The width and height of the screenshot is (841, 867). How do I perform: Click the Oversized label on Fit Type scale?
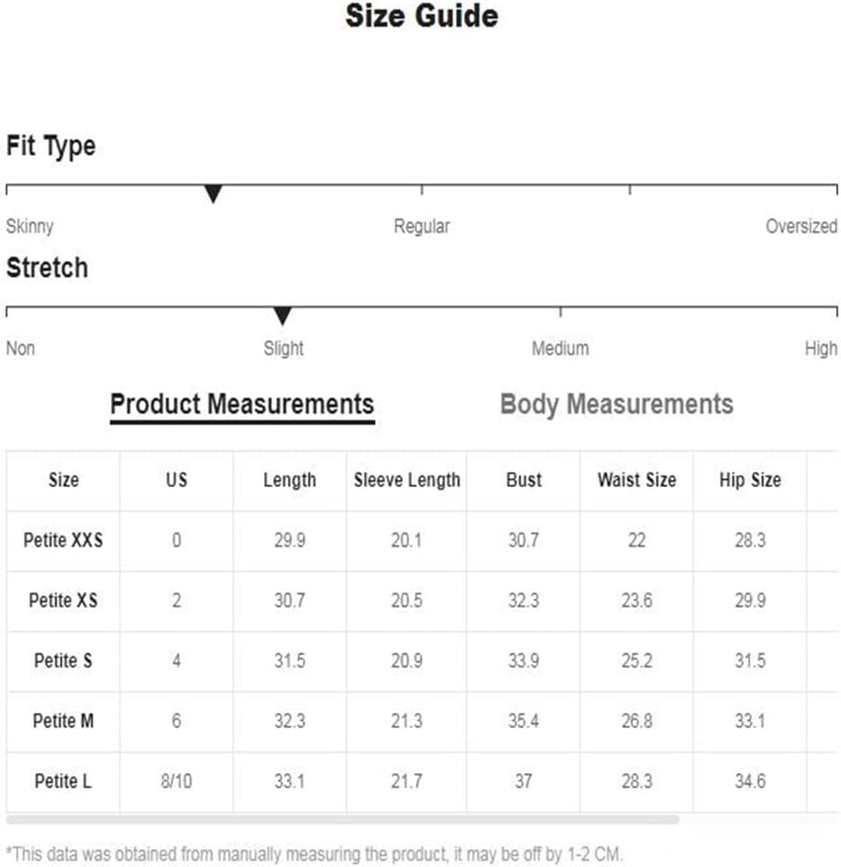801,226
